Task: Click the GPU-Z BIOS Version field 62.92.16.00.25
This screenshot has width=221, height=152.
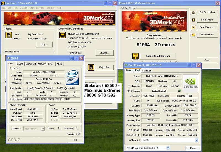Action: click(x=159, y=91)
